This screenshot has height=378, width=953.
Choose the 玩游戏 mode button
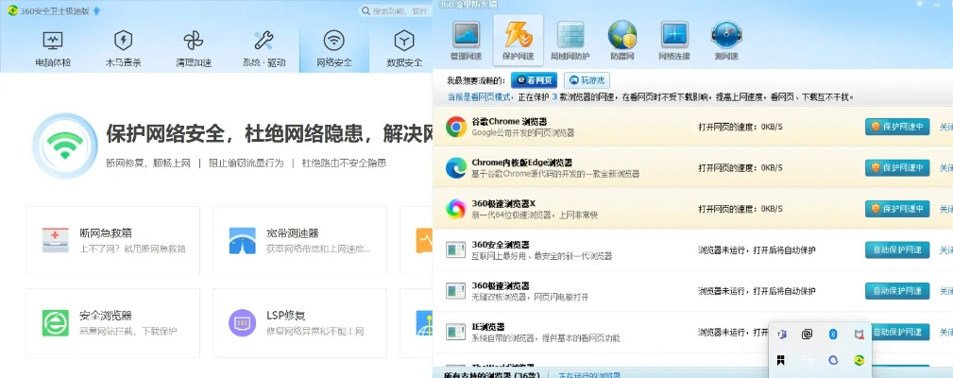coord(587,80)
